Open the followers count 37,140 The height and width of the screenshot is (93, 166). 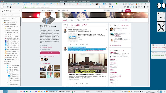78,20
